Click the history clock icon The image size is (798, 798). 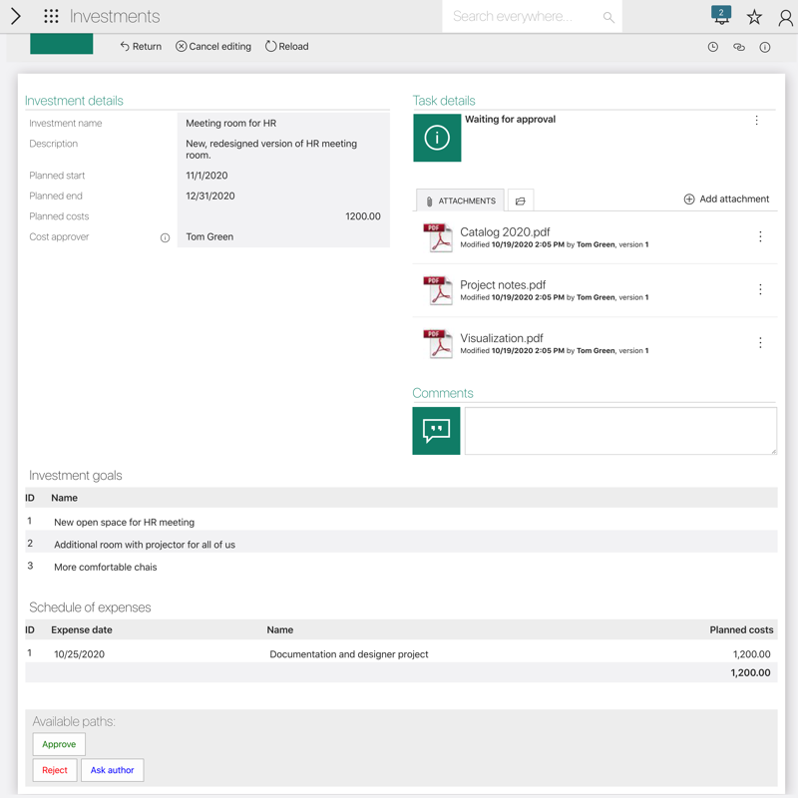point(713,47)
